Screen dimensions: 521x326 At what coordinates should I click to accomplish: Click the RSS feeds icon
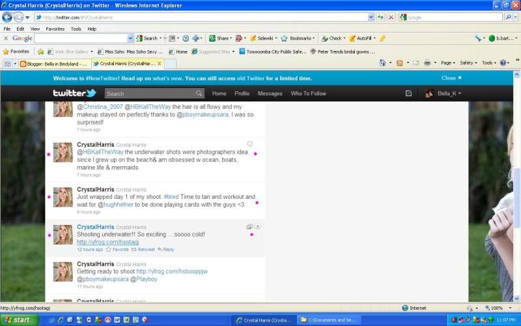click(400, 63)
